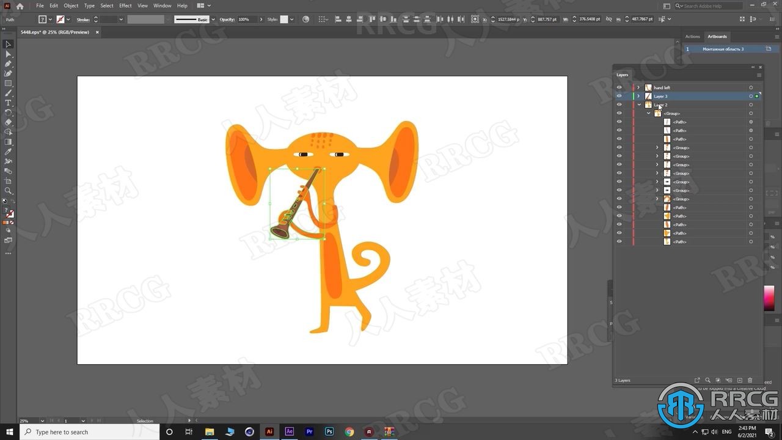Select the Eraser tool
This screenshot has width=782, height=440.
click(8, 122)
